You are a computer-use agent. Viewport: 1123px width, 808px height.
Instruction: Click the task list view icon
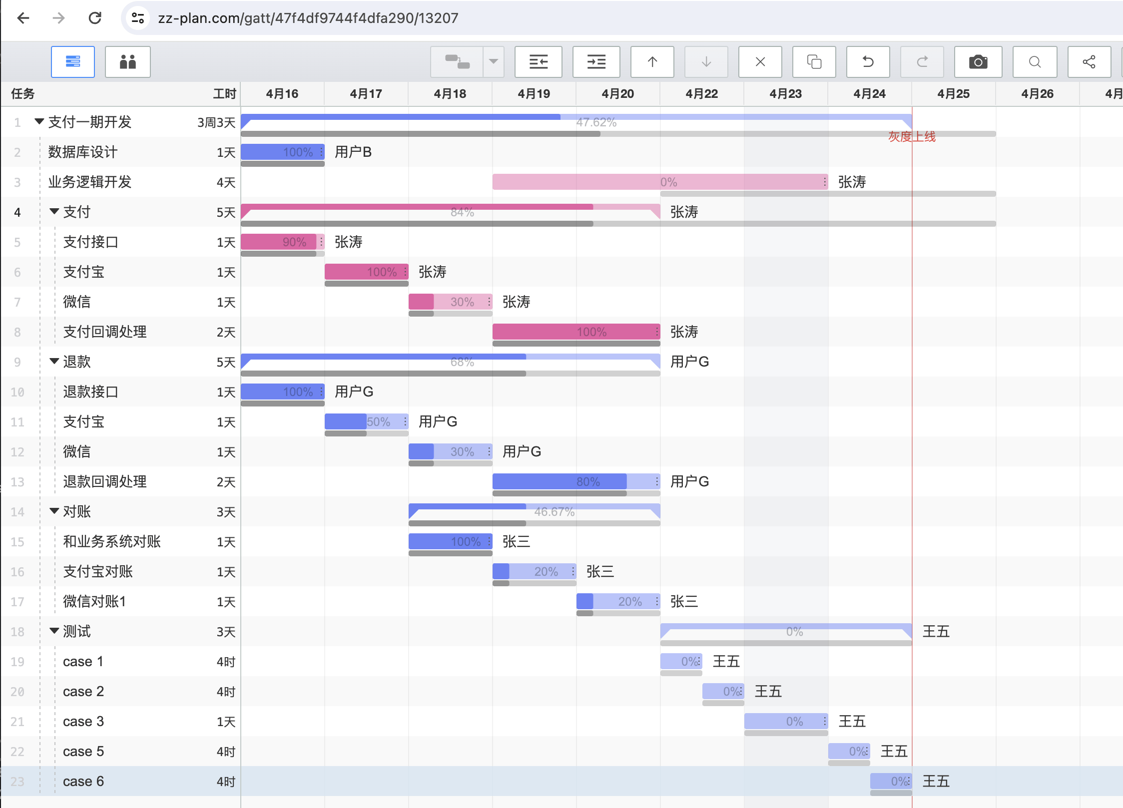pos(73,62)
